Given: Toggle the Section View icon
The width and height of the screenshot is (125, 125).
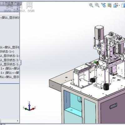Looking at the screenshot, I should 109,5.
